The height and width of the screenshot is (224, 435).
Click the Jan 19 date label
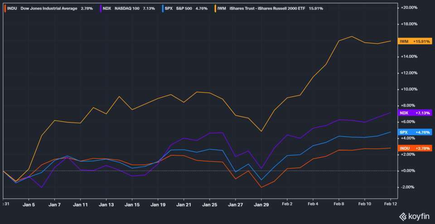tap(158, 205)
